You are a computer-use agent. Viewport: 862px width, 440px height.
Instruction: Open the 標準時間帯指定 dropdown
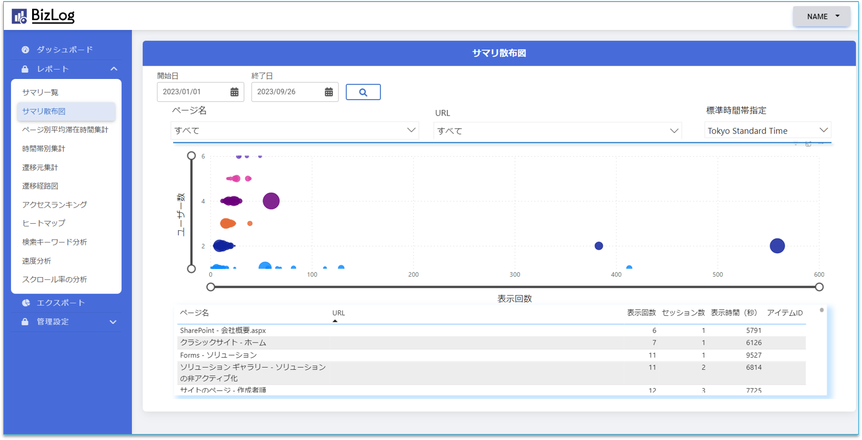[x=767, y=131]
